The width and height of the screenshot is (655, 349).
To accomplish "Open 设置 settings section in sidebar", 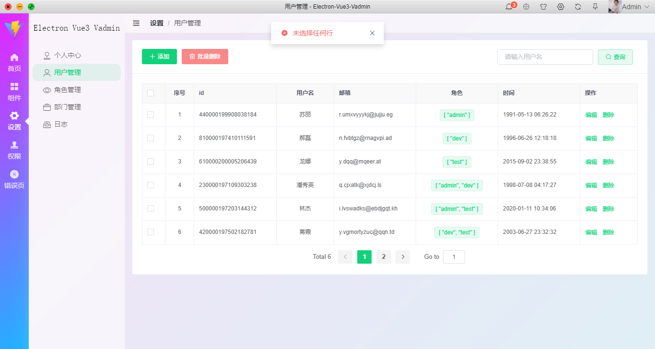I will [x=14, y=121].
